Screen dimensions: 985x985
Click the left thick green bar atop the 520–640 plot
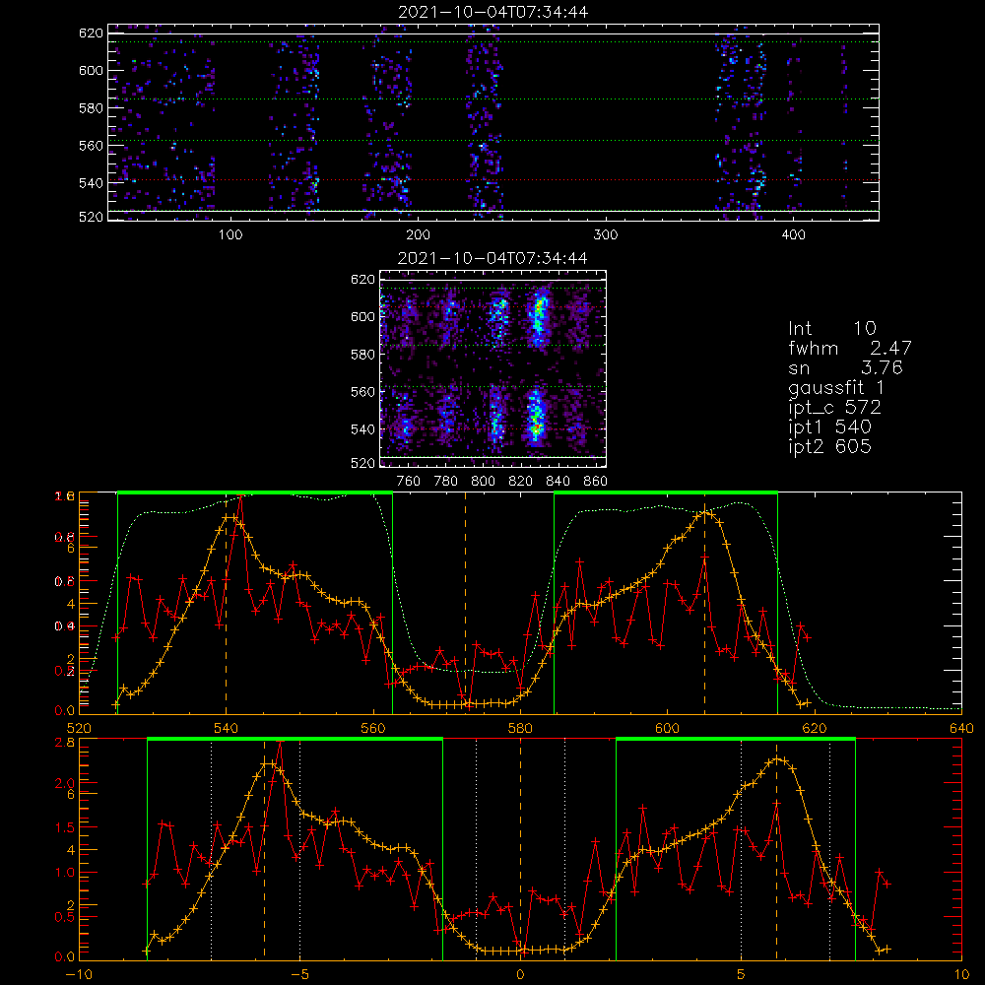coord(255,493)
